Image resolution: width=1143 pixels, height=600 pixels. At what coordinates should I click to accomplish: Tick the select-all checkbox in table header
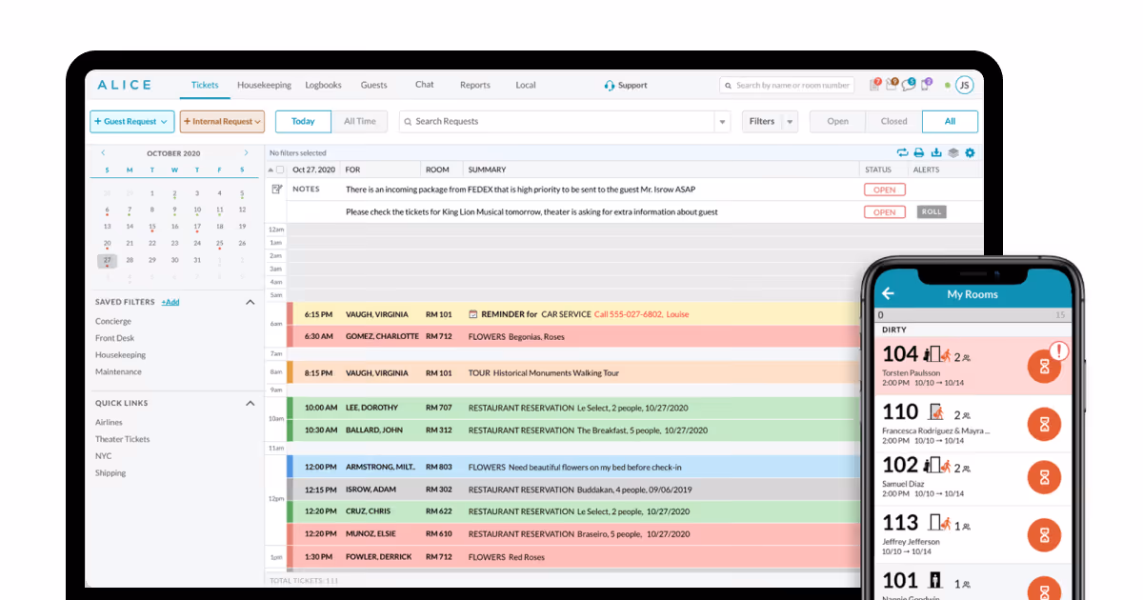click(280, 170)
